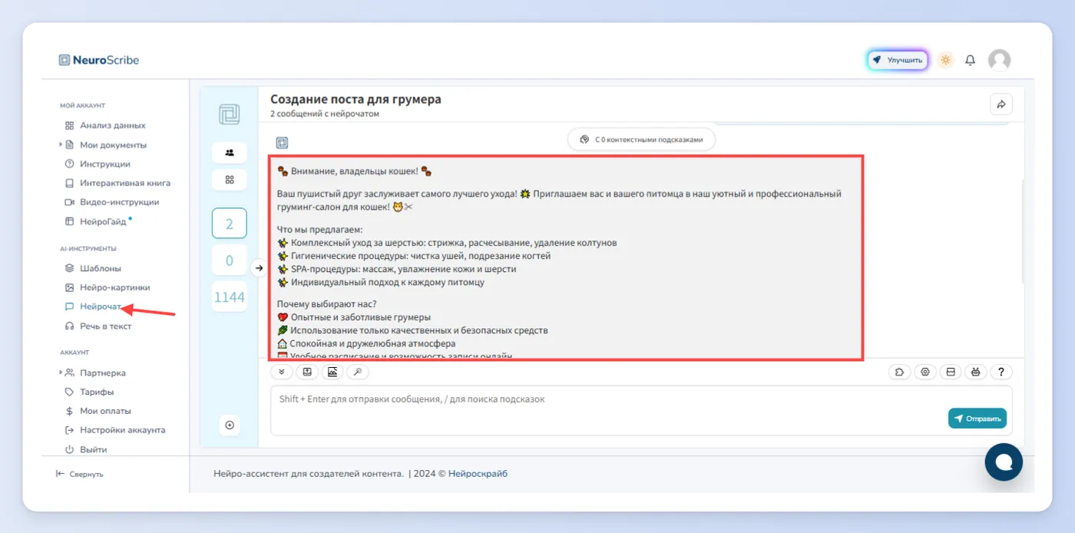
Task: Open Инструкции in the sidebar
Action: (98, 164)
